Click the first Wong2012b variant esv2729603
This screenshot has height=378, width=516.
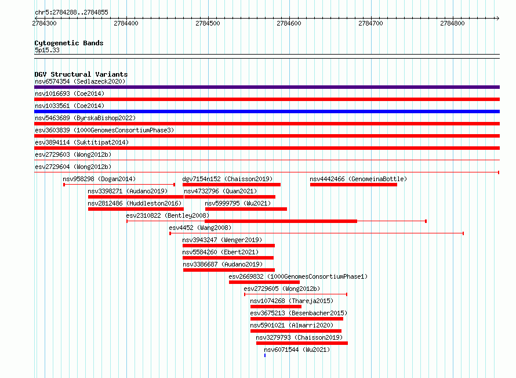(x=73, y=154)
